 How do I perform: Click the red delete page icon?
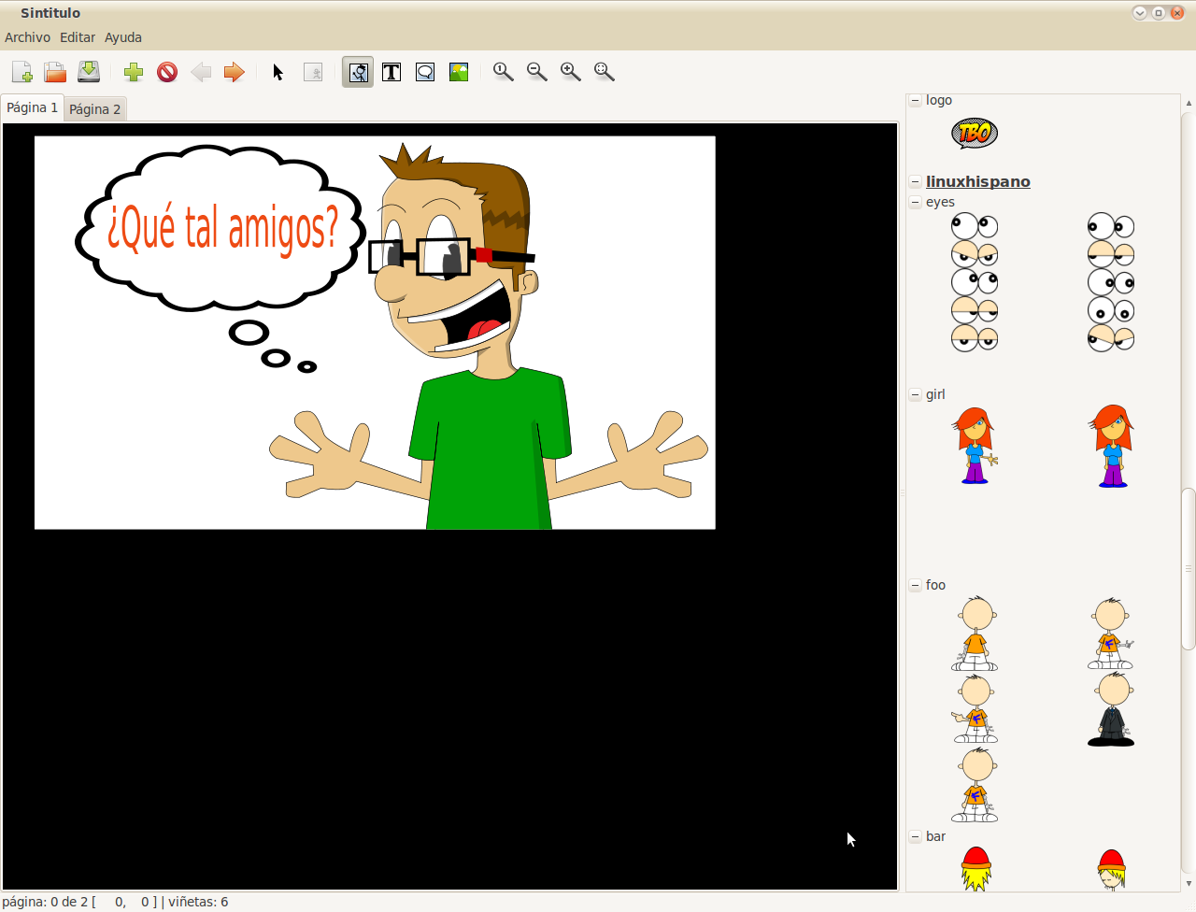tap(167, 72)
